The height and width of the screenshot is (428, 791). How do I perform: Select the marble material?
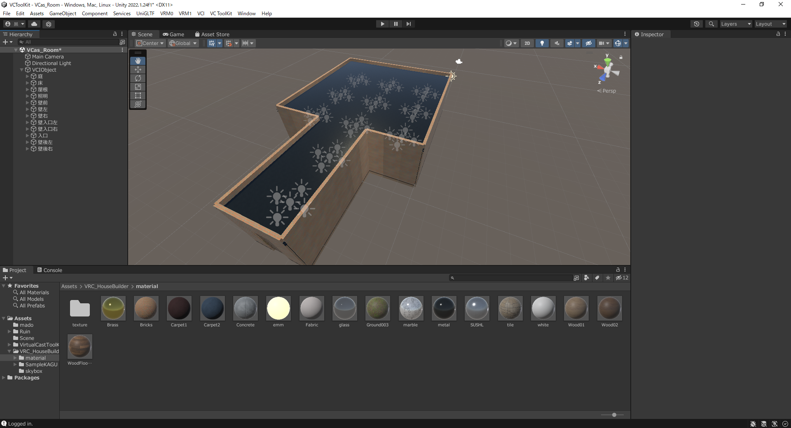[x=411, y=312]
